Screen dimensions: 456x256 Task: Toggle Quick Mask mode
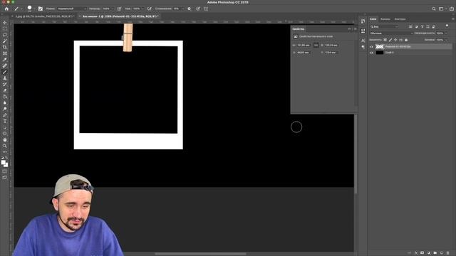click(x=5, y=171)
